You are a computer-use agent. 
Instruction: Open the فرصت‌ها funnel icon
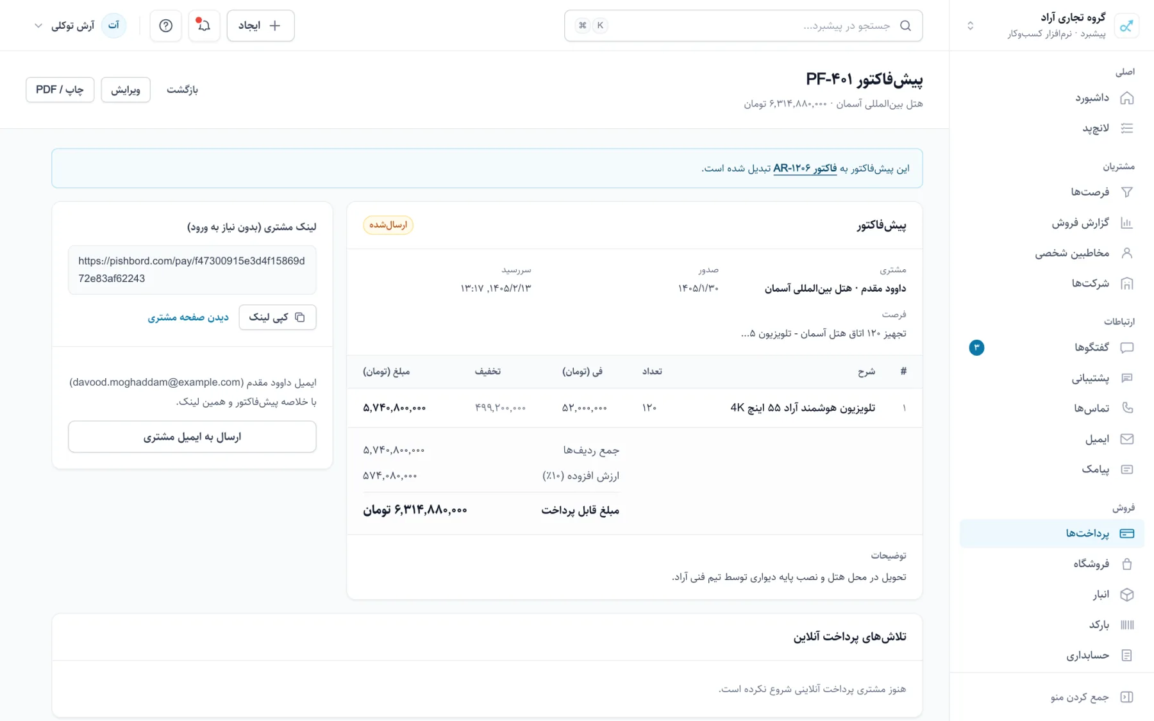1126,192
